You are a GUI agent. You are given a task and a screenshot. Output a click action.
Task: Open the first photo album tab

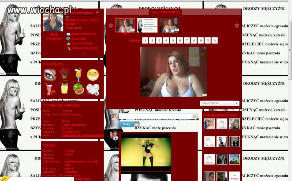[x=117, y=12]
